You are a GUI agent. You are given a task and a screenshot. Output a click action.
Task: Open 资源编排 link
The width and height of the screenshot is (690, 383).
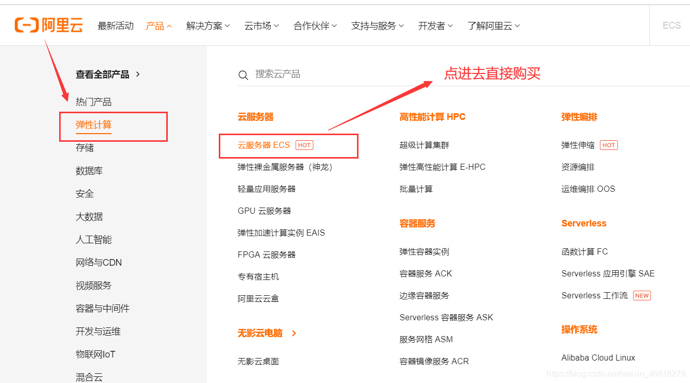(578, 167)
